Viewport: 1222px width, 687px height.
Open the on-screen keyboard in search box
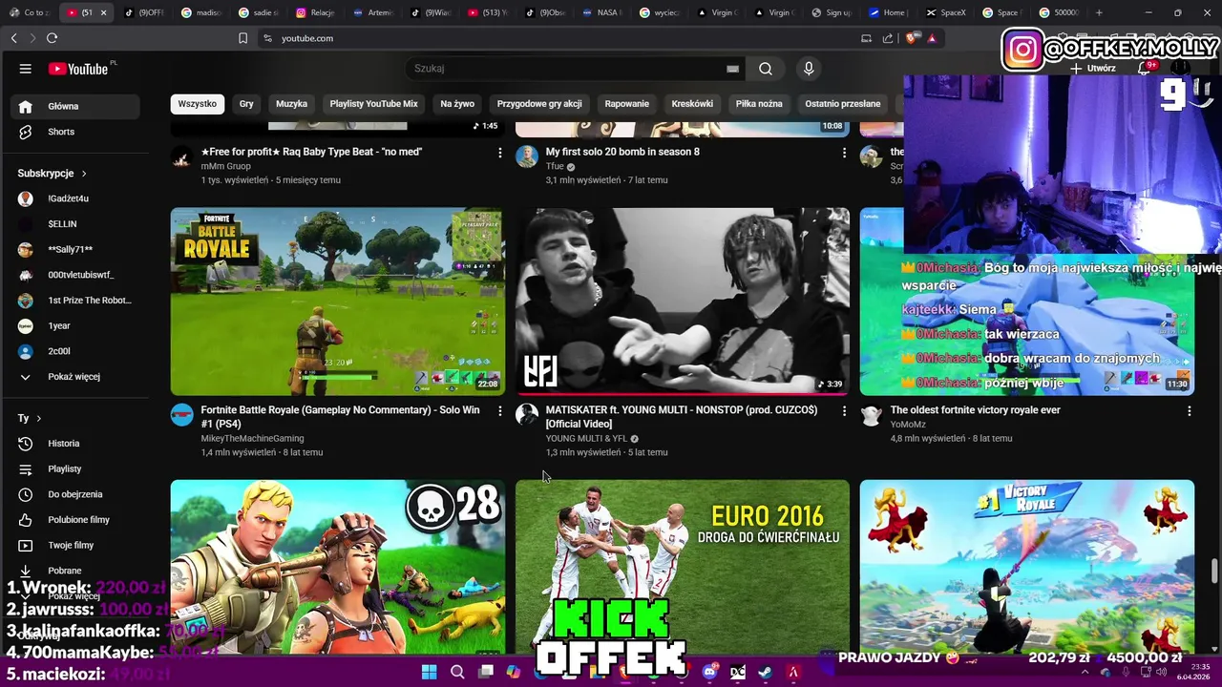coord(732,69)
